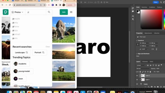Open the Fill dropdown arrow
This screenshot has width=165, height=93.
(161, 72)
